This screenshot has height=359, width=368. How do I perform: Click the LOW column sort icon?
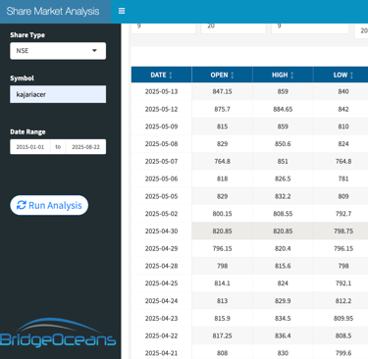click(x=351, y=76)
